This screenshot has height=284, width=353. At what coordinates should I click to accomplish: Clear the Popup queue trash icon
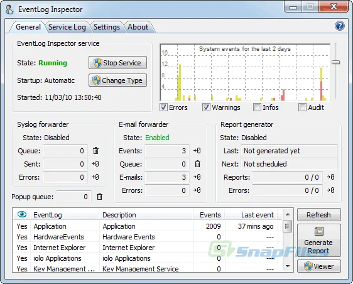pos(99,197)
